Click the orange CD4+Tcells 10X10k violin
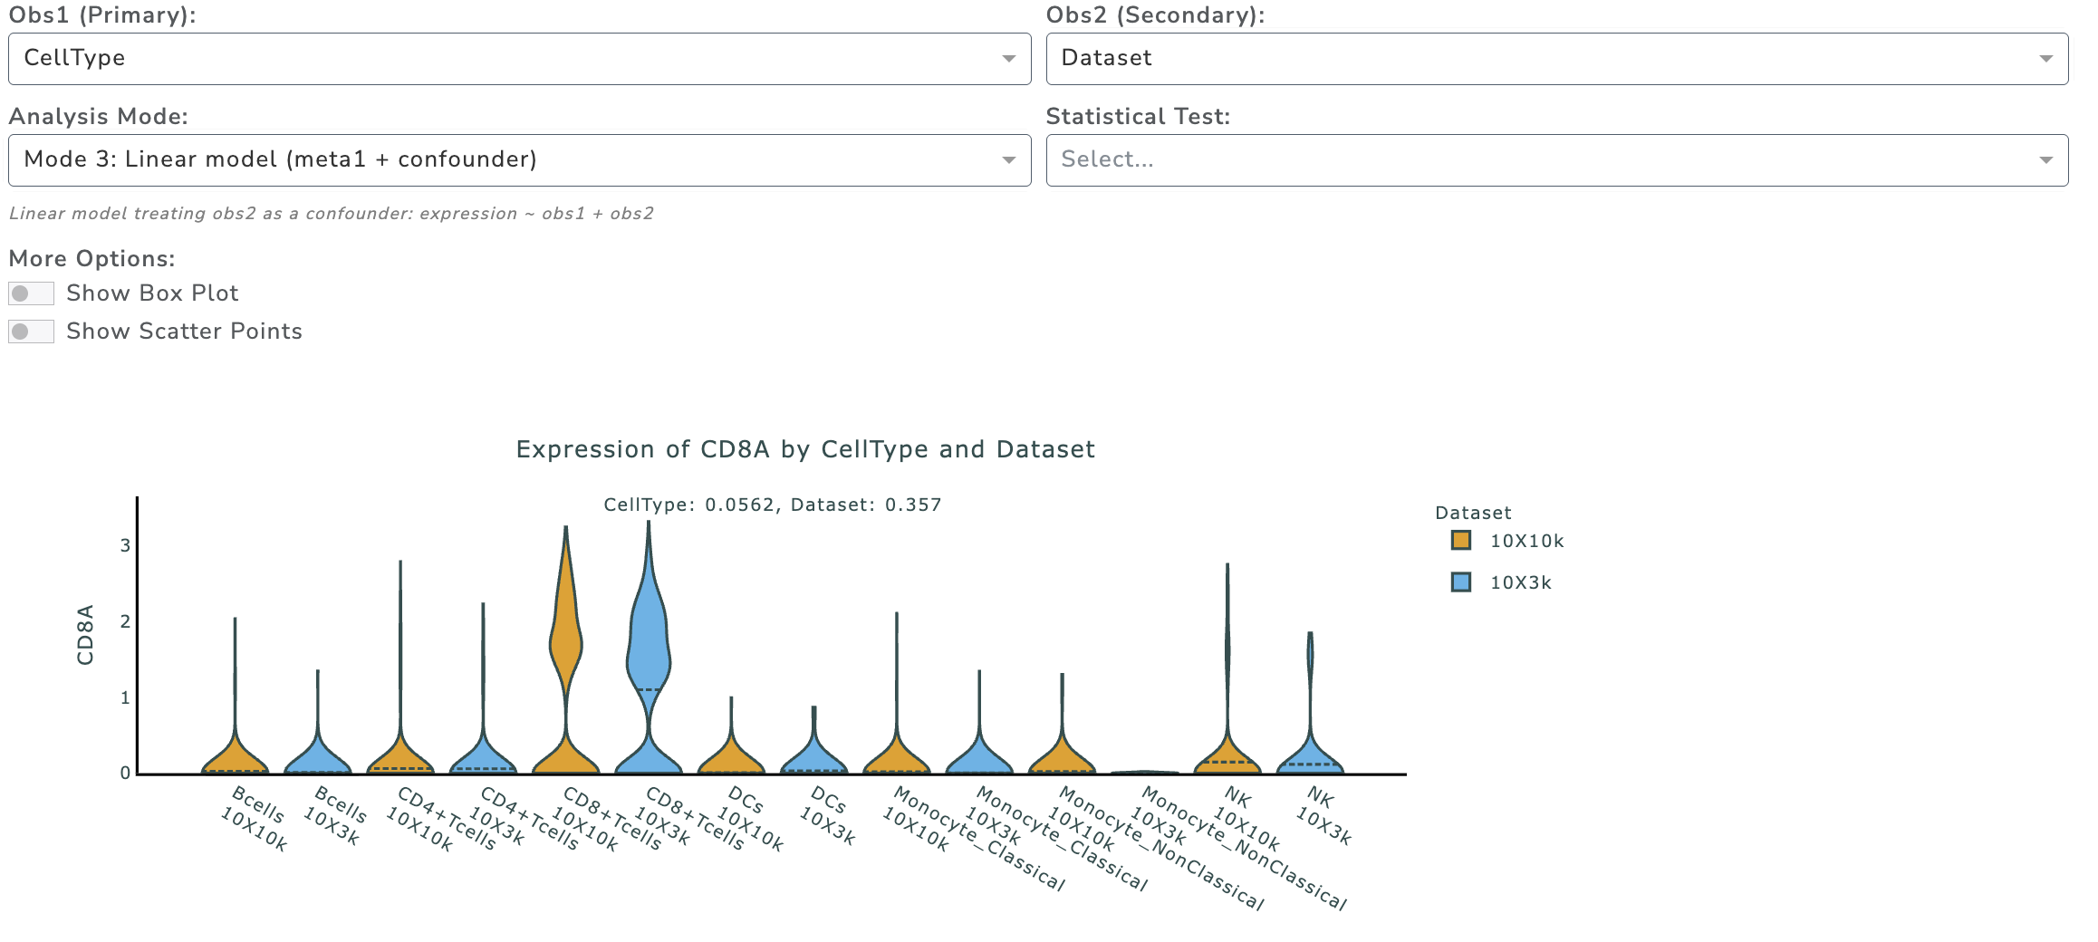The height and width of the screenshot is (942, 2098). pos(400,755)
